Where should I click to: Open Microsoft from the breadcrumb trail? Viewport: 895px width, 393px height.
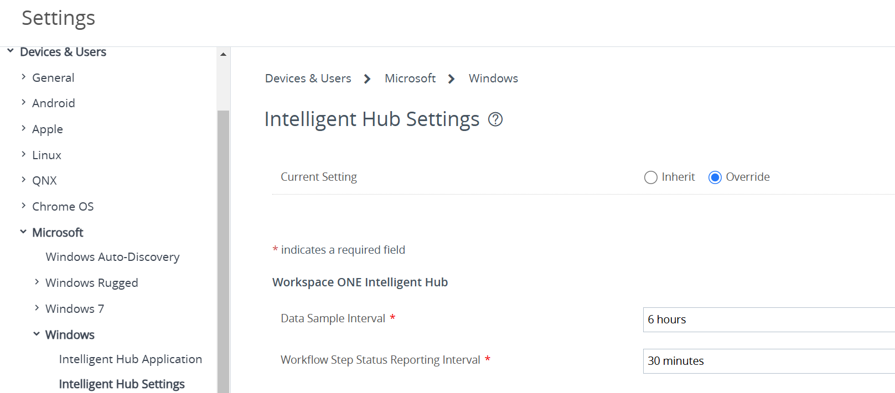tap(410, 78)
